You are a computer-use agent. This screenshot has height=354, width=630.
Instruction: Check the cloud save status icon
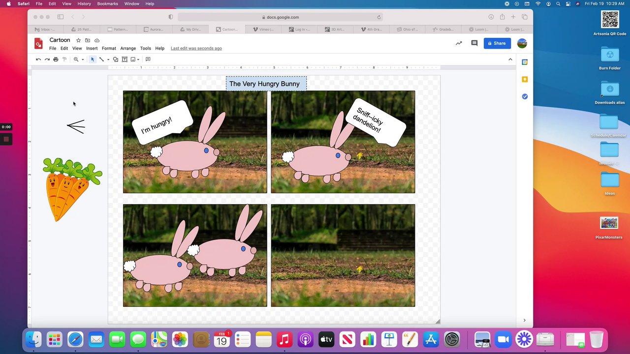(97, 40)
